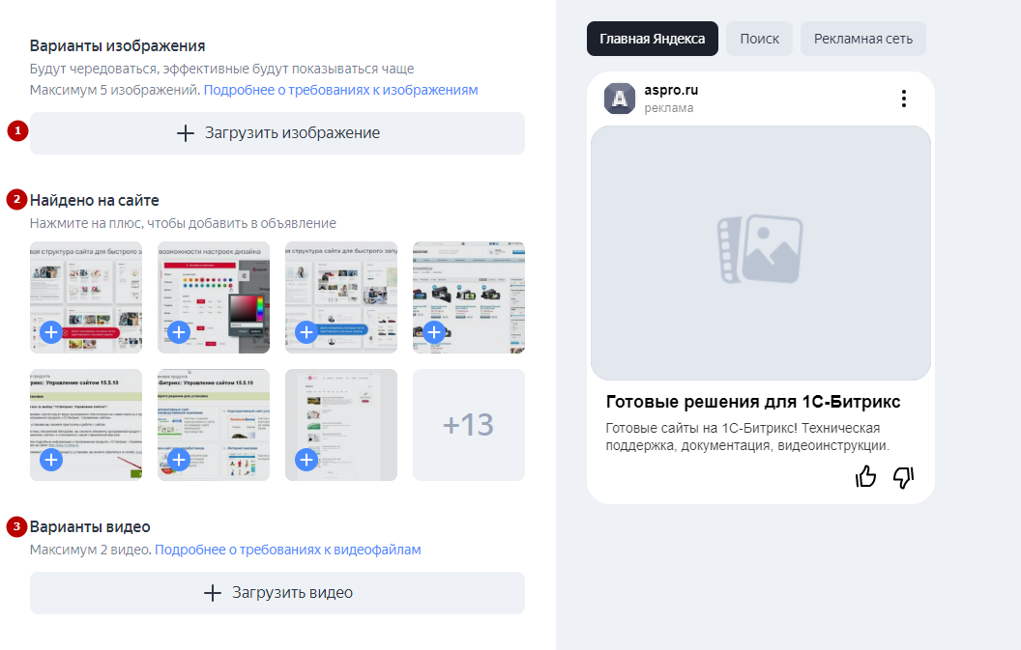Add the color palette design image via plus
Image resolution: width=1021 pixels, height=650 pixels.
(x=179, y=332)
